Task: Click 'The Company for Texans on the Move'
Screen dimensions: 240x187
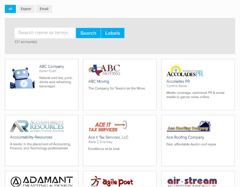Action: coord(117,88)
